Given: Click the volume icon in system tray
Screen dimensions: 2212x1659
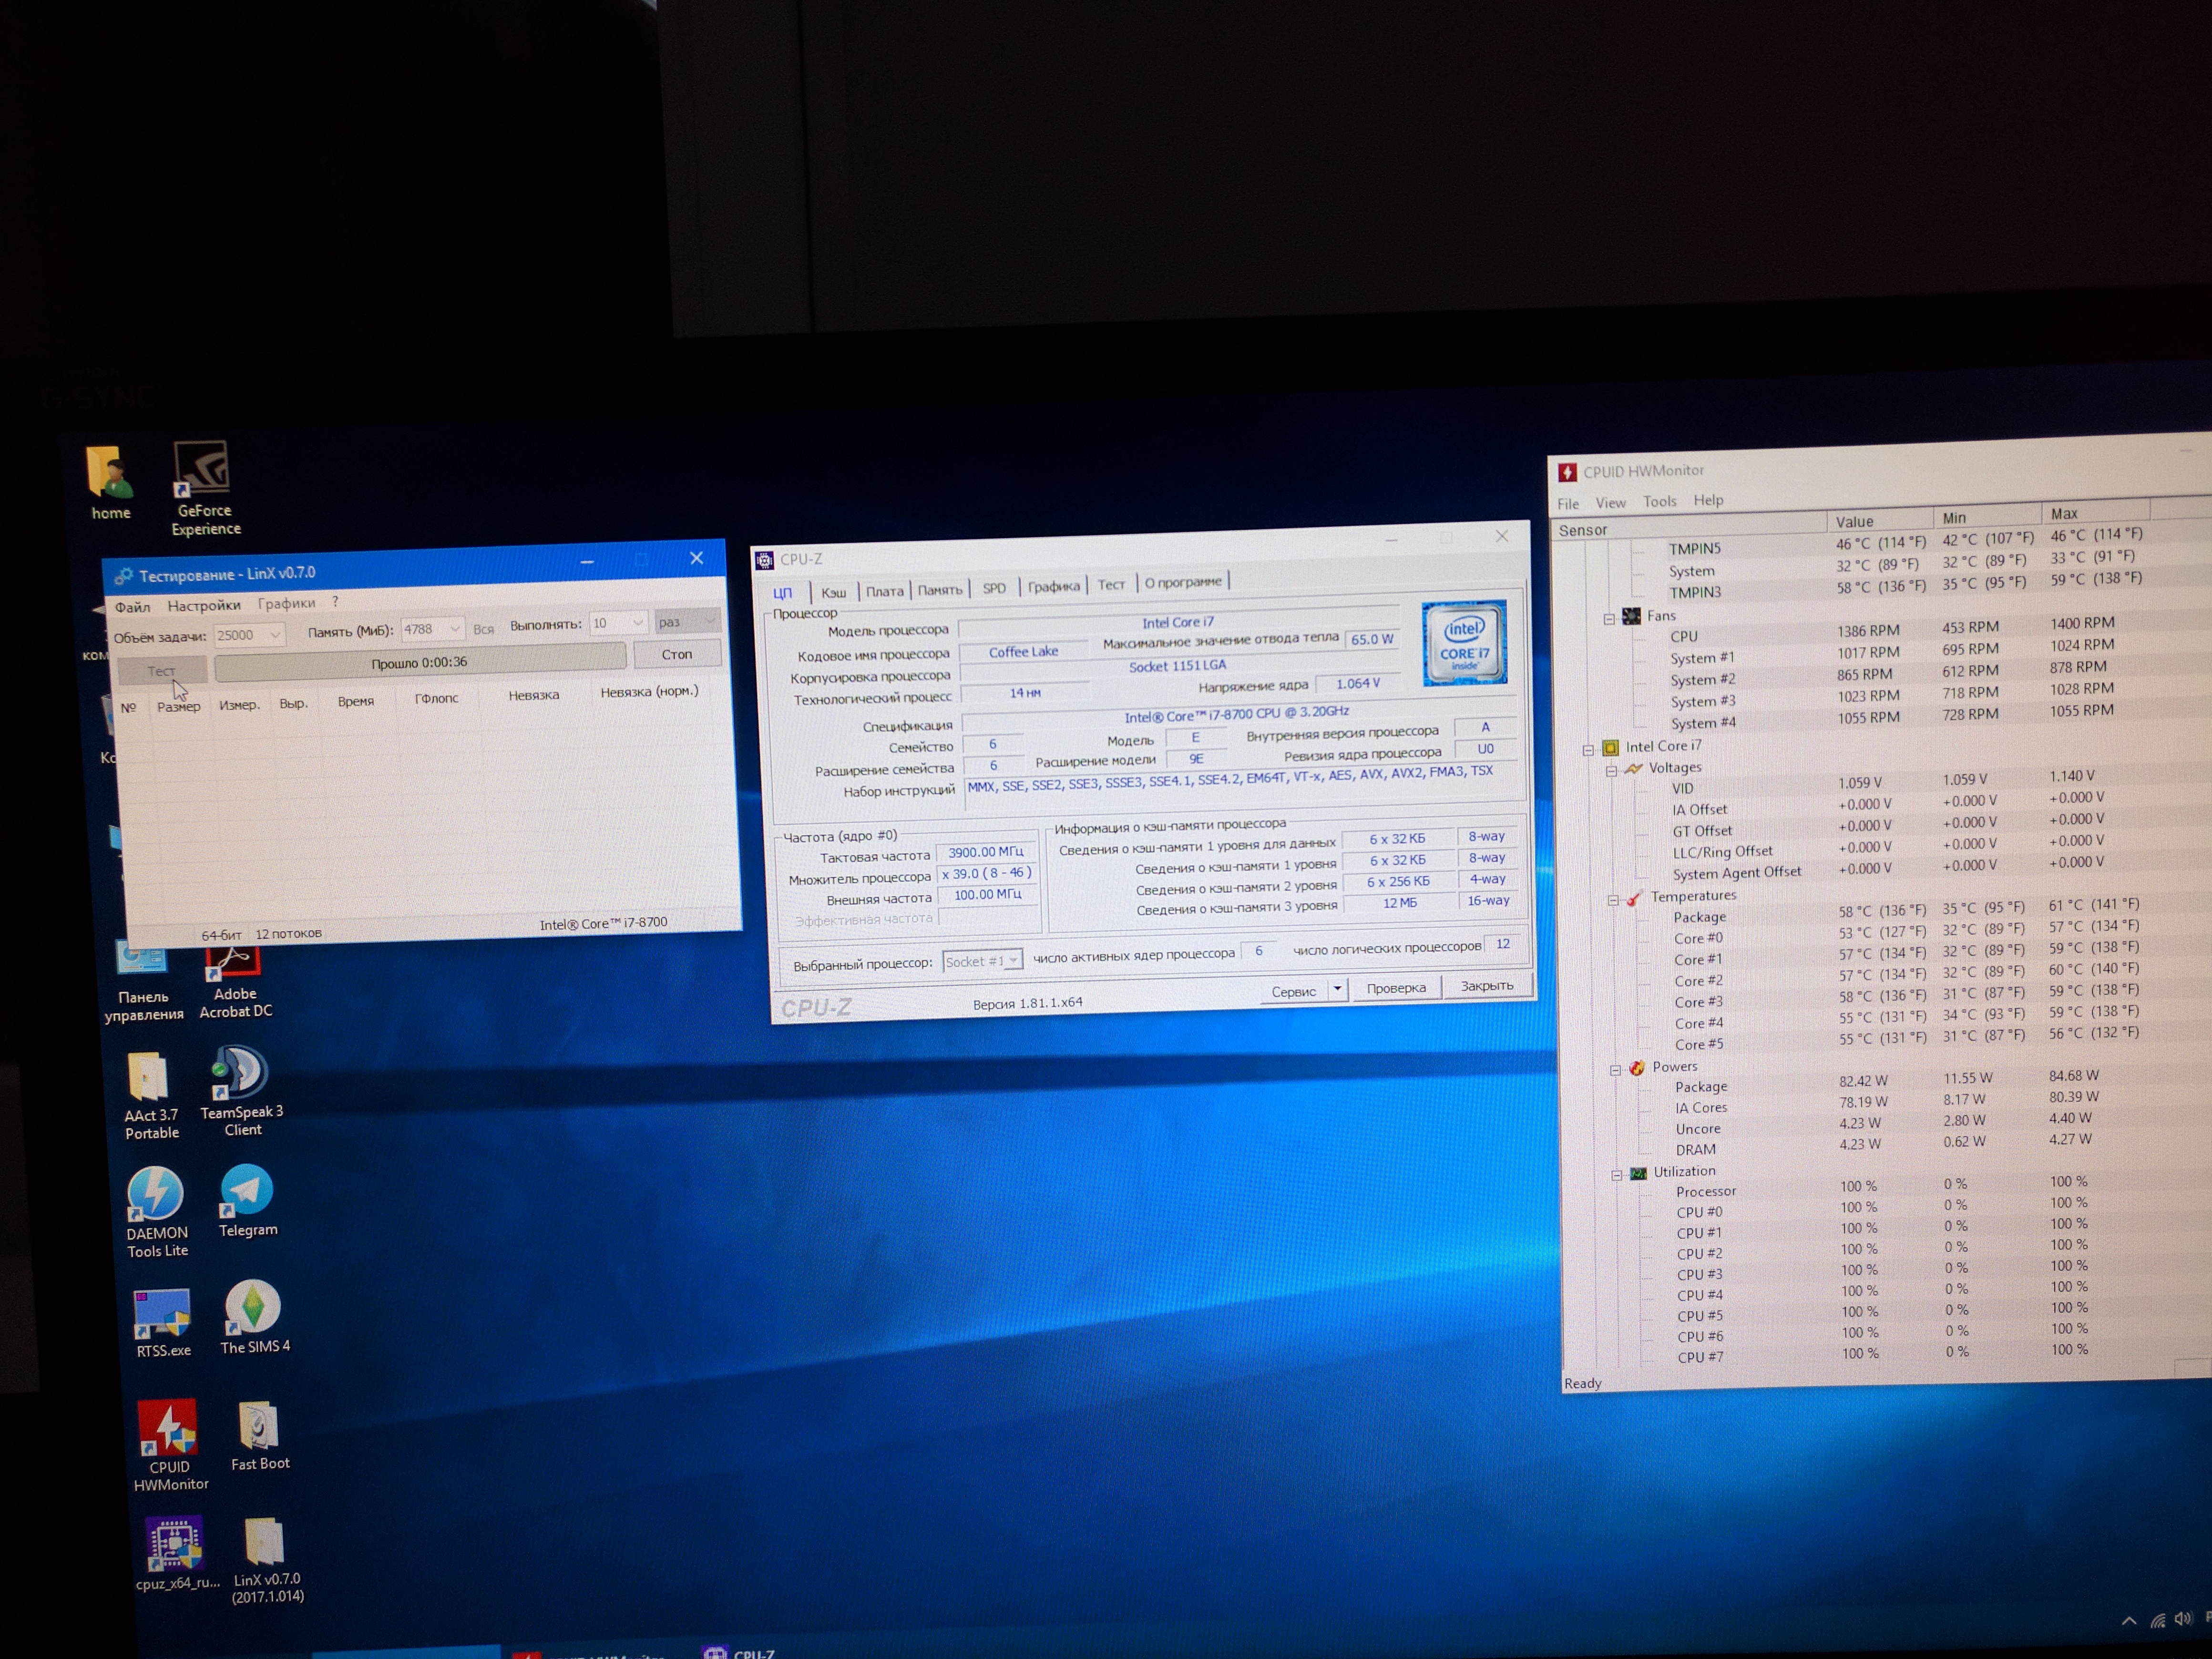Looking at the screenshot, I should (2183, 1619).
